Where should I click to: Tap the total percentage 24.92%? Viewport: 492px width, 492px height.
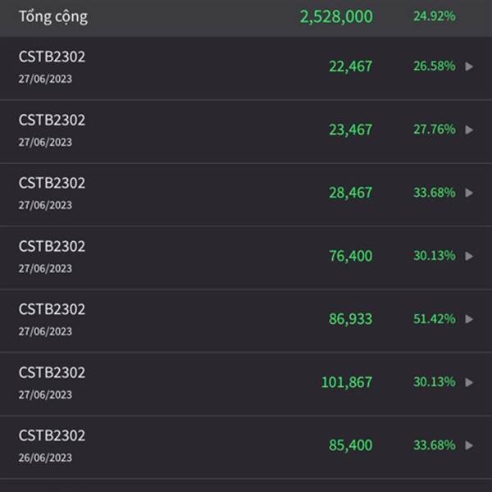(x=435, y=16)
